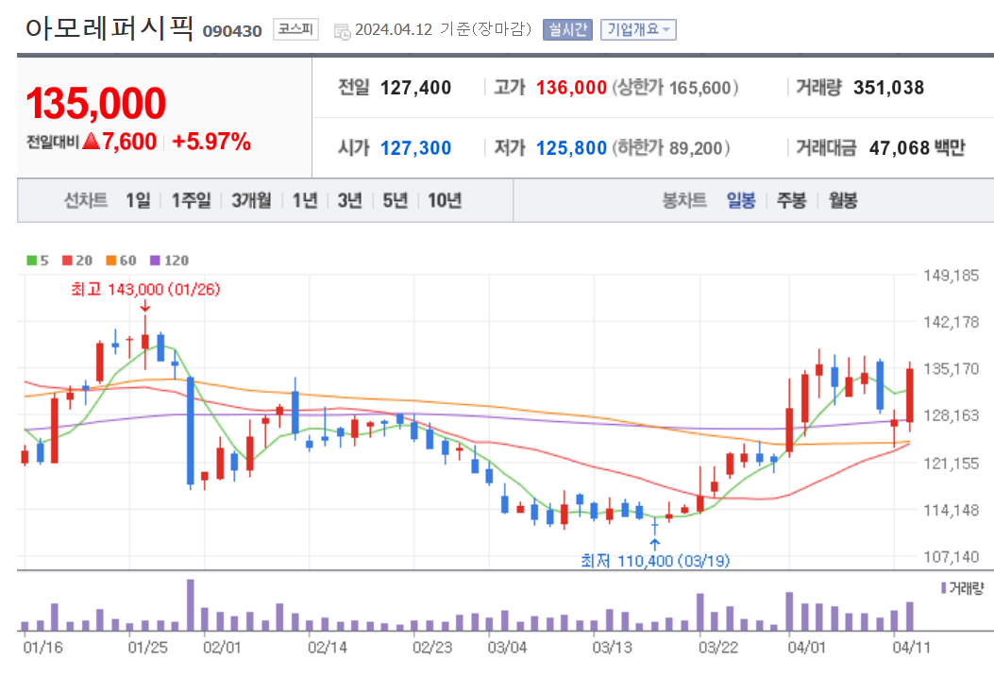Image resolution: width=994 pixels, height=676 pixels.
Task: Click the red 20-day moving average swatch
Action: (67, 260)
